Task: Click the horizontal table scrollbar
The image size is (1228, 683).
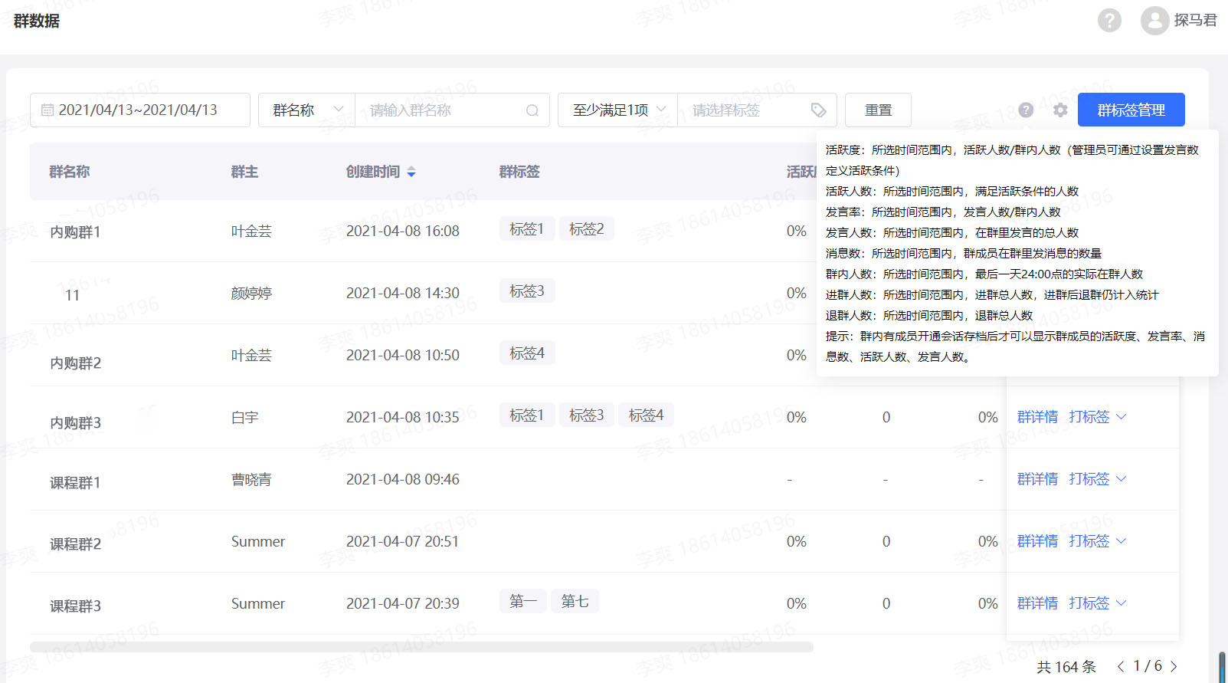Action: pos(421,647)
